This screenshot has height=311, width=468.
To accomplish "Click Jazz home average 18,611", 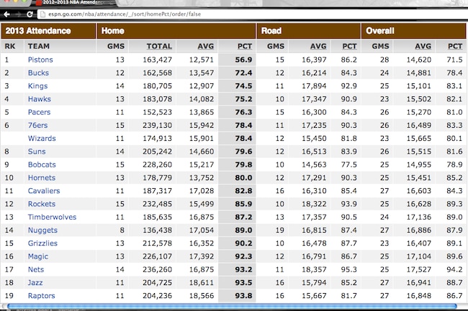I will coord(202,282).
